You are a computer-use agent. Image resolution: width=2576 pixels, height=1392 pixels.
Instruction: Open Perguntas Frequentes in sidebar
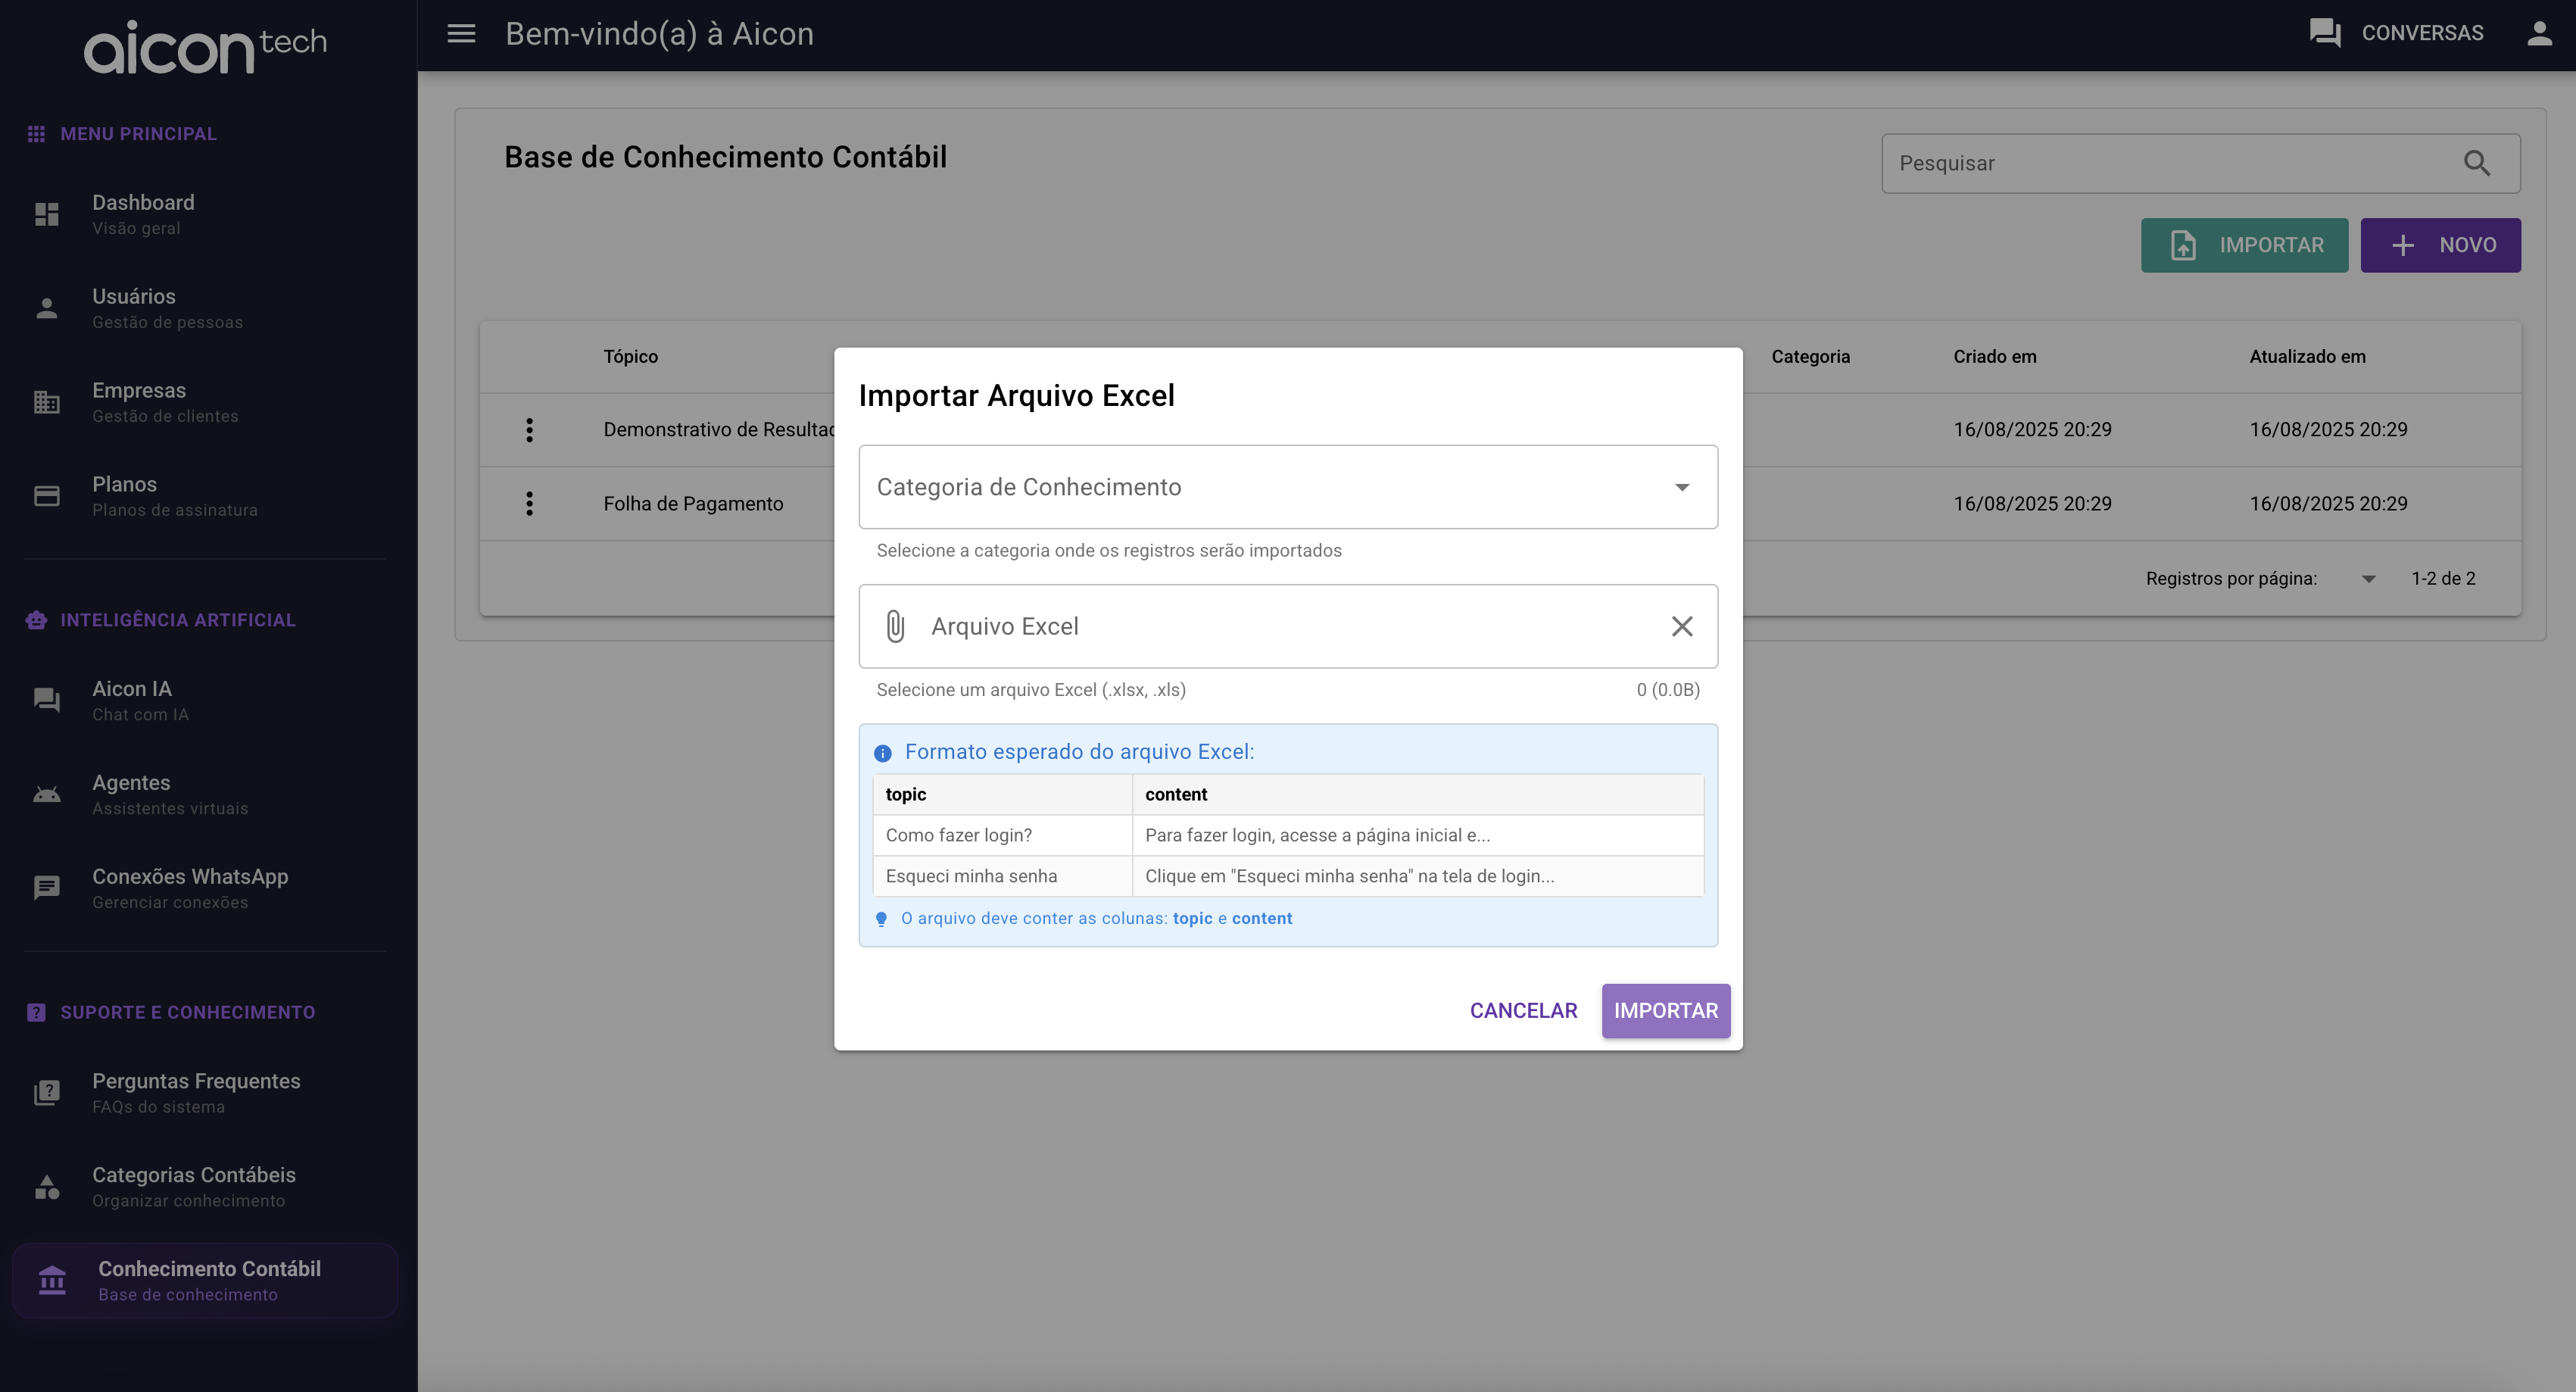click(196, 1092)
